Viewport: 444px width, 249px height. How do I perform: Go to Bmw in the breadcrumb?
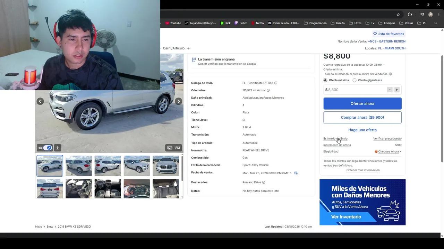50,227
